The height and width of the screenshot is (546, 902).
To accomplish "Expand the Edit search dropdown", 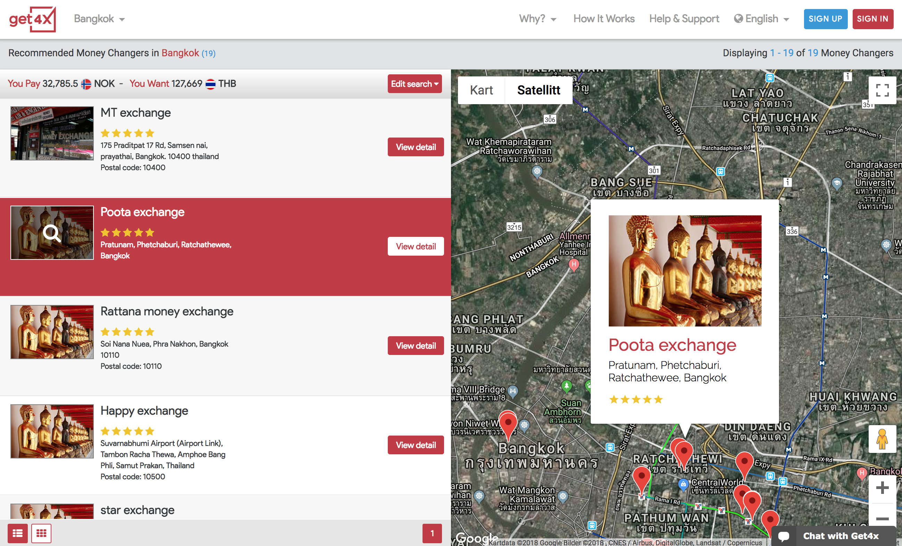I will [x=415, y=84].
